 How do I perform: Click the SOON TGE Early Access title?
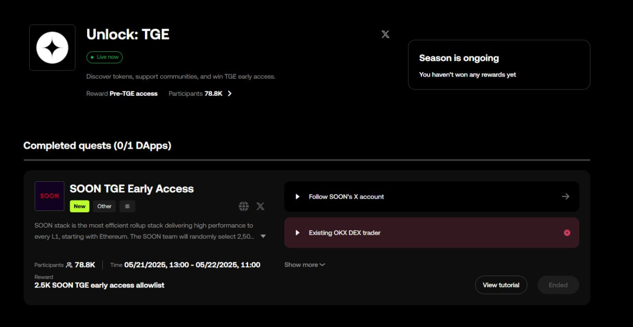click(x=132, y=189)
